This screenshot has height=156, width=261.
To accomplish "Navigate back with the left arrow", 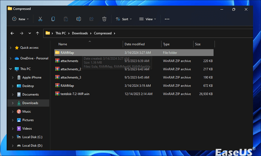I will [x=12, y=33].
